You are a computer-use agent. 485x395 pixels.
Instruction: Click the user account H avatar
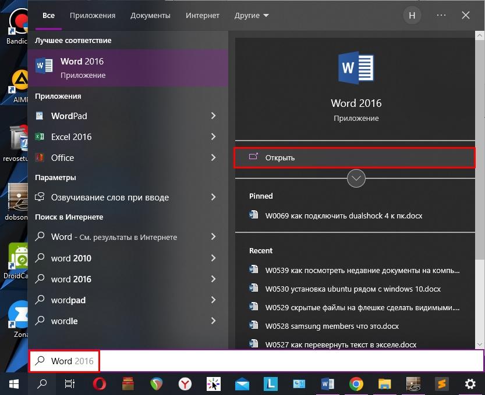coord(412,15)
